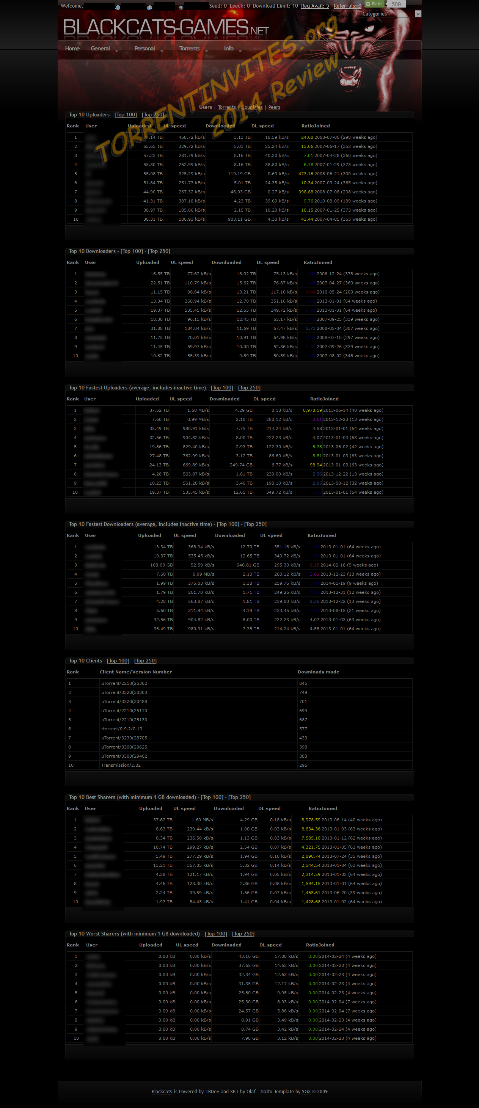Click the Req Avail: 5 link
Viewport: 479px width, 1108px height.
click(x=315, y=6)
